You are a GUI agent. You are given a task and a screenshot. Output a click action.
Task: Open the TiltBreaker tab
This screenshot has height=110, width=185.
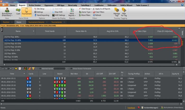(x=112, y=5)
